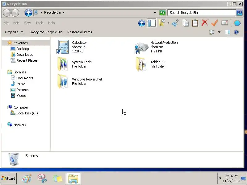The image size is (247, 185).
Task: Open Paint from the taskbar
Action: pyautogui.click(x=27, y=179)
